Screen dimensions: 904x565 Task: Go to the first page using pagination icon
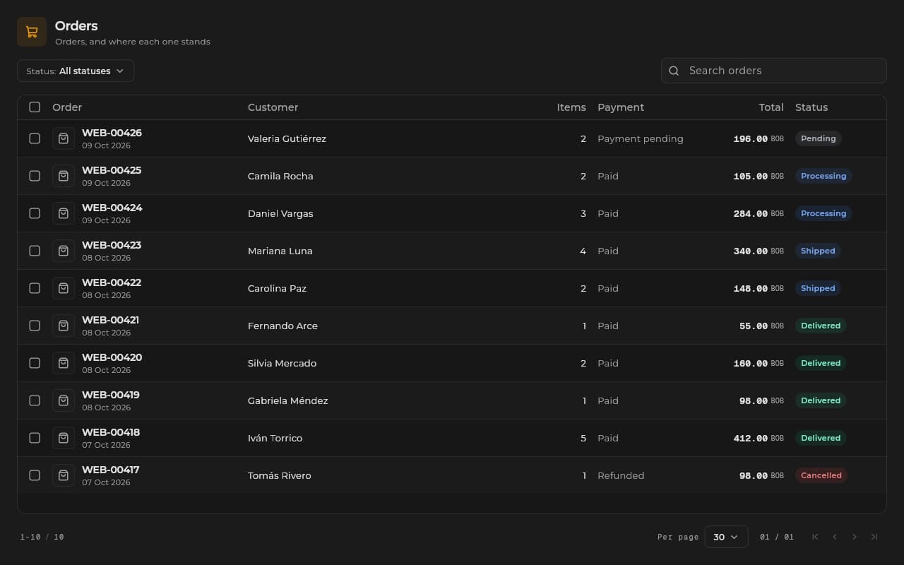815,537
